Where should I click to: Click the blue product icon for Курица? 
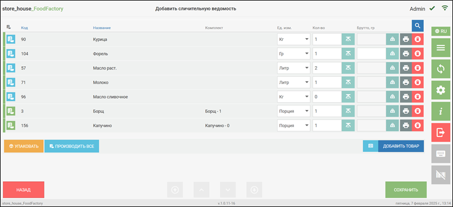click(11, 39)
